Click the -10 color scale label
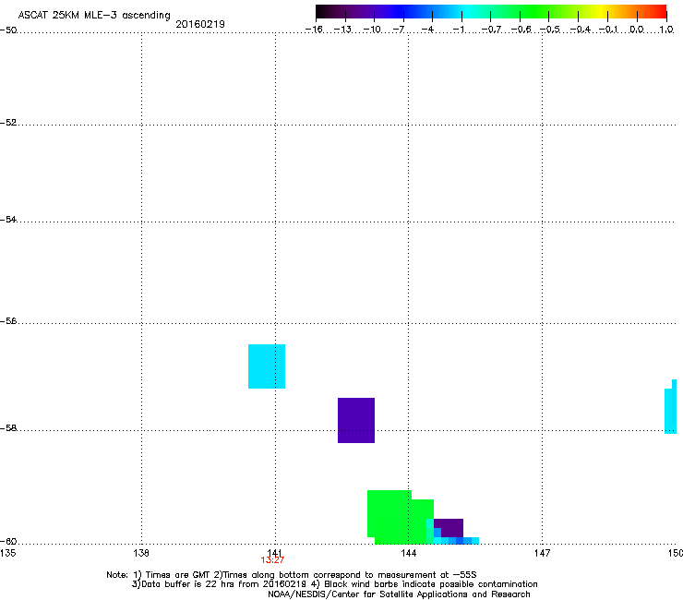The width and height of the screenshot is (683, 600). click(372, 30)
